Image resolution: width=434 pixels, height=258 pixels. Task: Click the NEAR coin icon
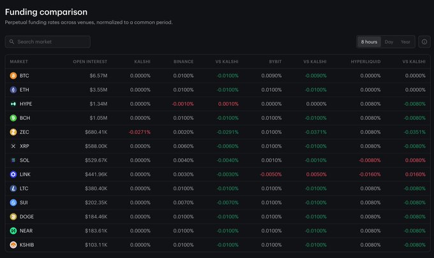(x=13, y=231)
